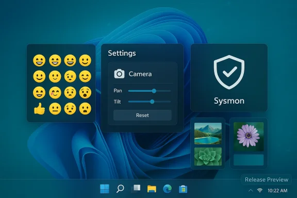Click the Sysmon label text
Screen dimensions: 297x198
click(229, 101)
